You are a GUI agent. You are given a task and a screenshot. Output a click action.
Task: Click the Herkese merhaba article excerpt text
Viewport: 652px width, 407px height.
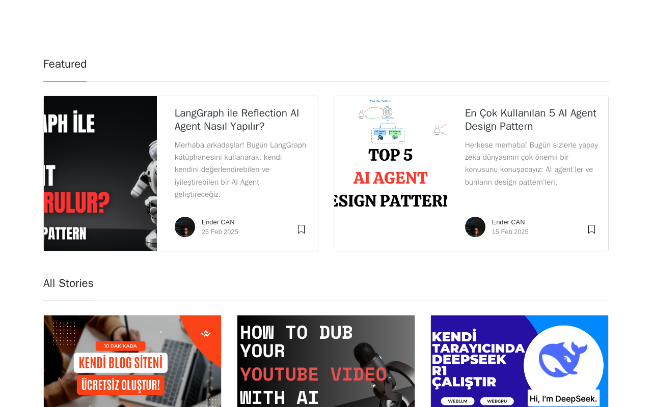(531, 163)
